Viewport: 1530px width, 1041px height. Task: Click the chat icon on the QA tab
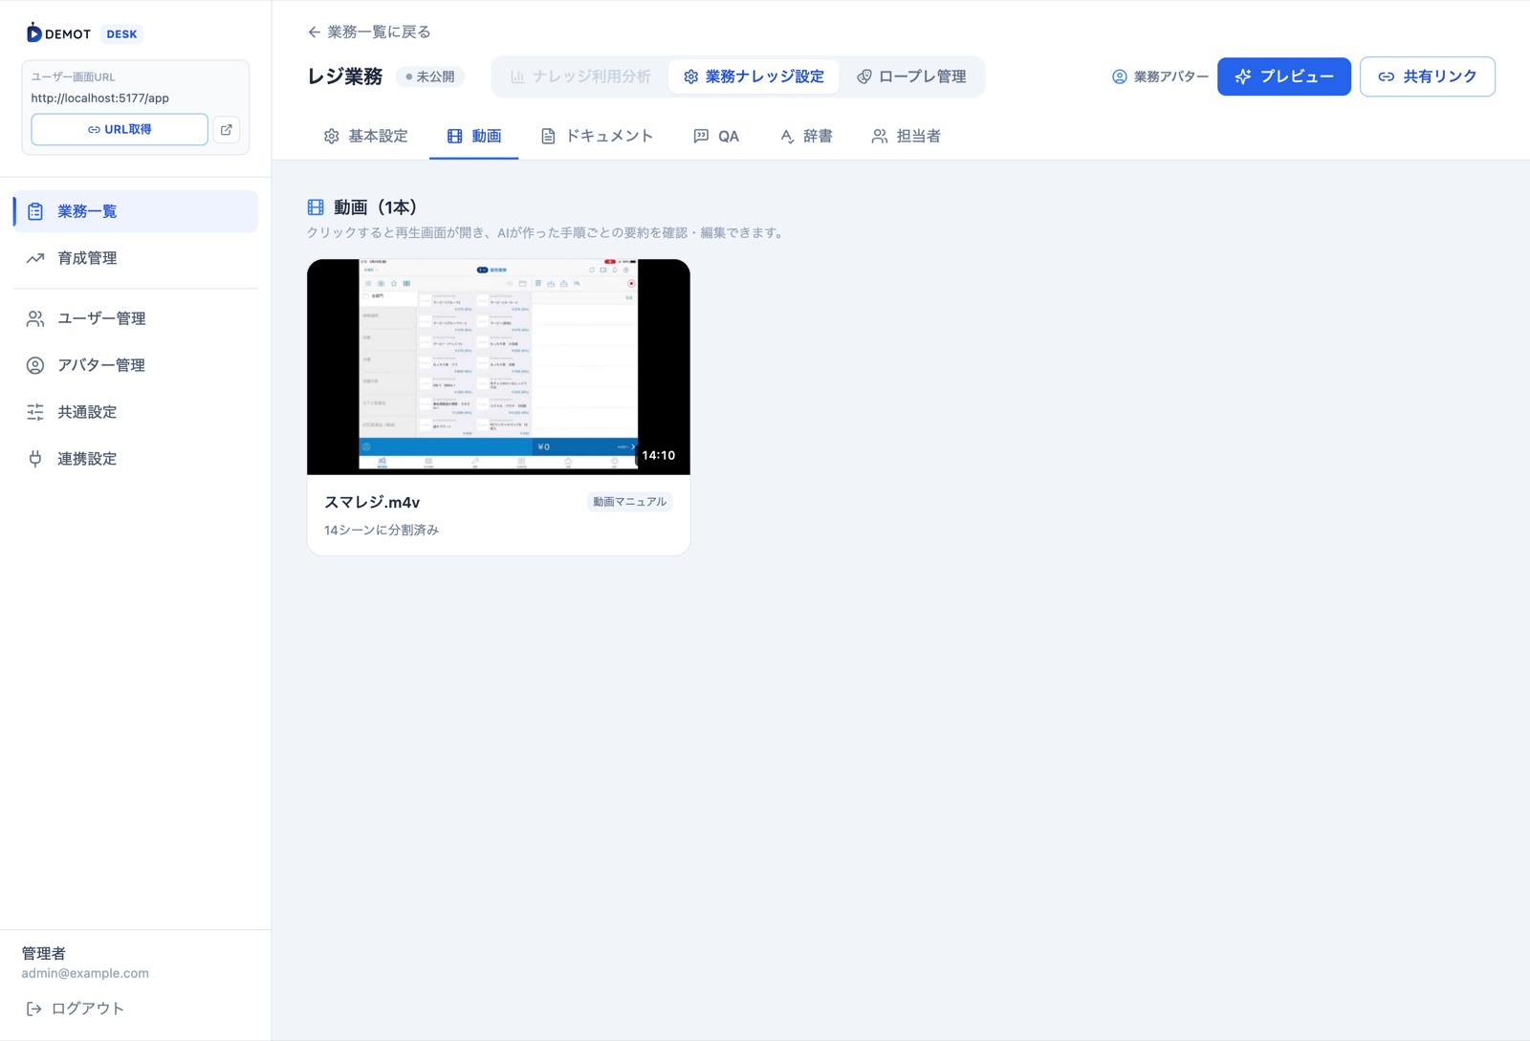tap(701, 137)
